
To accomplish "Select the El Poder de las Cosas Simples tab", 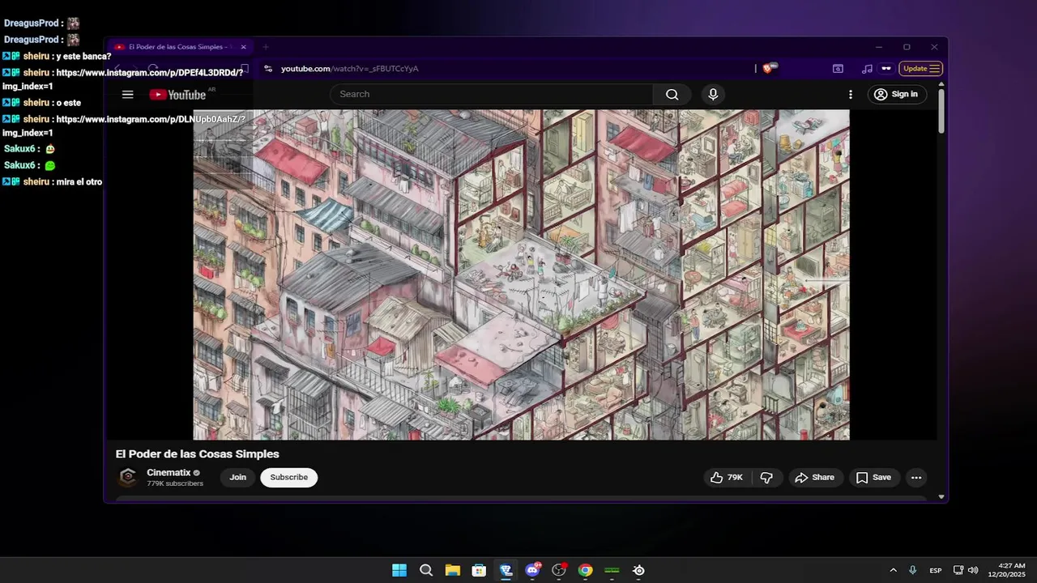I will 180,47.
